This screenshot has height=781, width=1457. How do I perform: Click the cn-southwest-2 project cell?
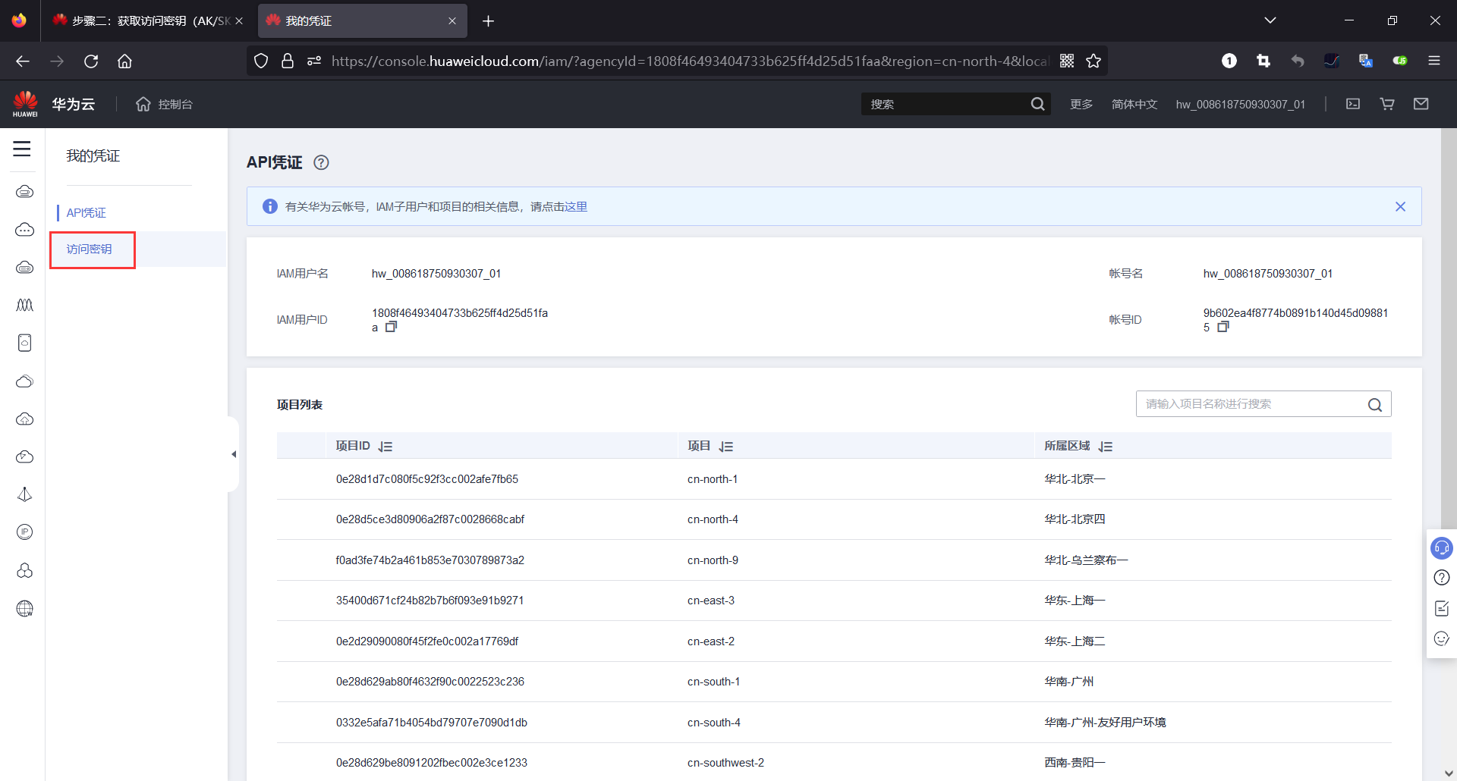tap(725, 763)
